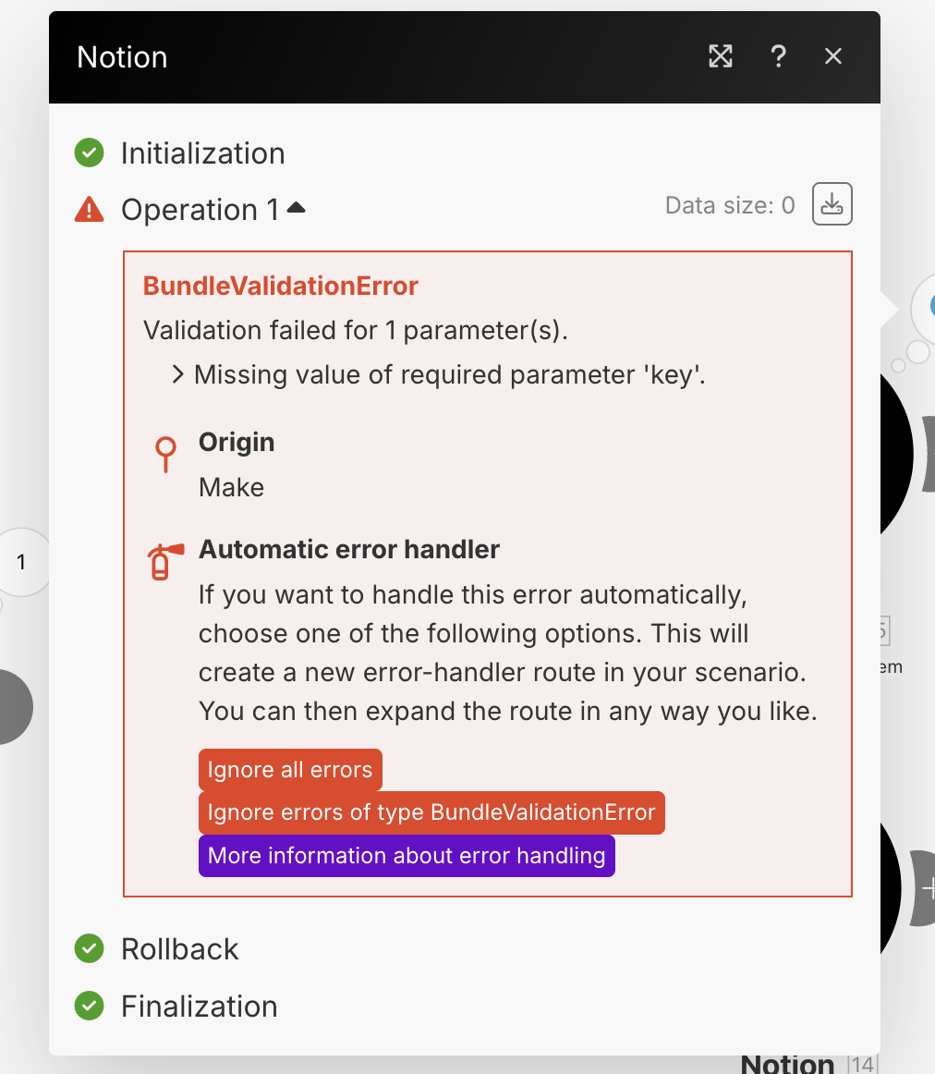Screen dimensions: 935x1074
Task: Ignore errors of type BundleValidationError
Action: click(x=431, y=812)
